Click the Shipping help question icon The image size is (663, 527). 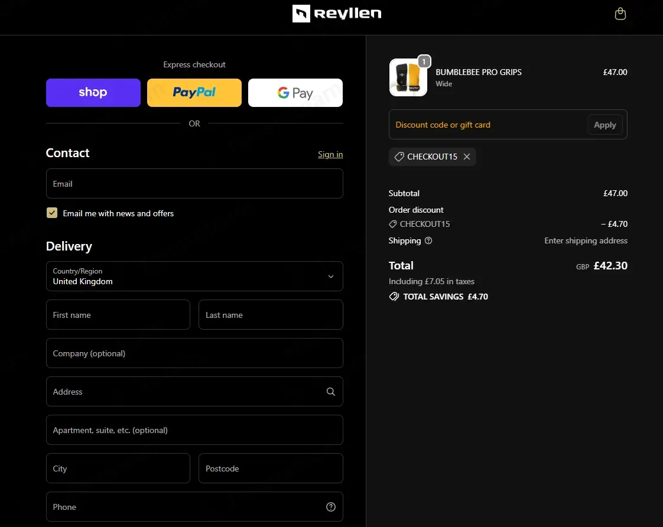click(428, 240)
